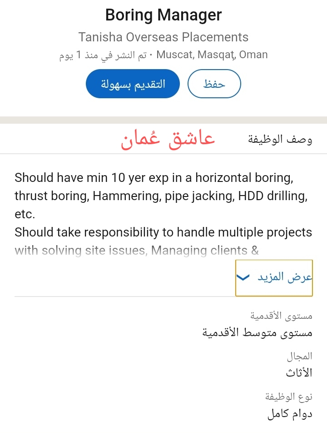Click the red عاشق عُمان watermark text
327x433 pixels.
point(168,138)
